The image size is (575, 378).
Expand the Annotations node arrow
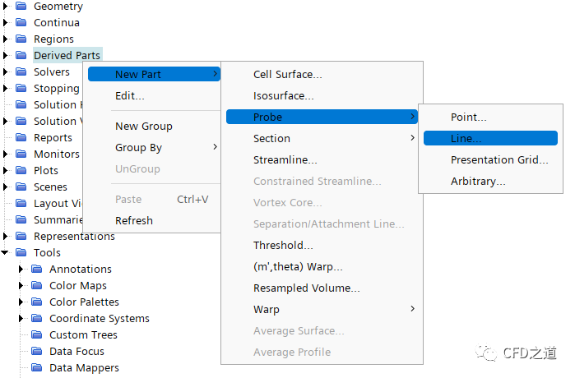coord(21,270)
